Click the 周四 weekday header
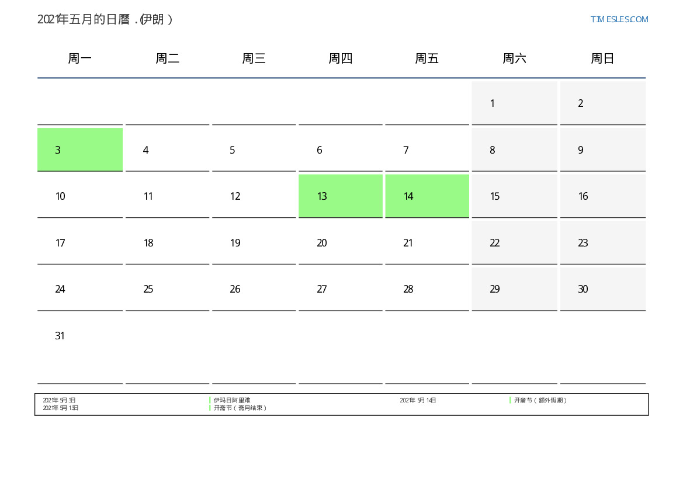 340,58
